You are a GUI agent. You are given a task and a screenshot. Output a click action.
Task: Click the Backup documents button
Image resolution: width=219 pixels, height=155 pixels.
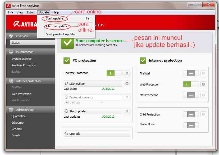point(93,97)
